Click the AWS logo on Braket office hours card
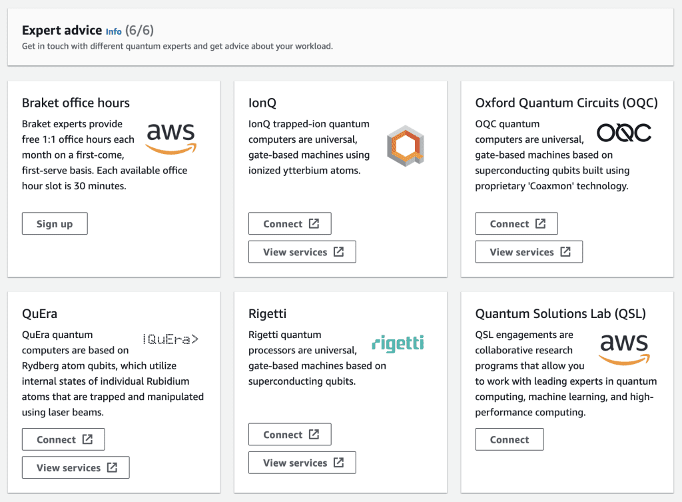The width and height of the screenshot is (682, 502). (171, 137)
